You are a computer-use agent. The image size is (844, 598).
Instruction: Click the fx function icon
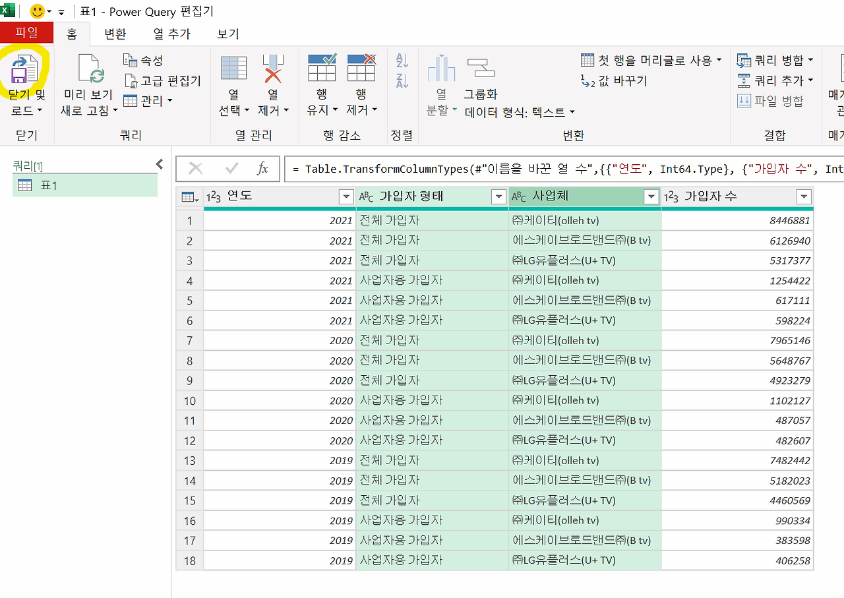pyautogui.click(x=262, y=169)
